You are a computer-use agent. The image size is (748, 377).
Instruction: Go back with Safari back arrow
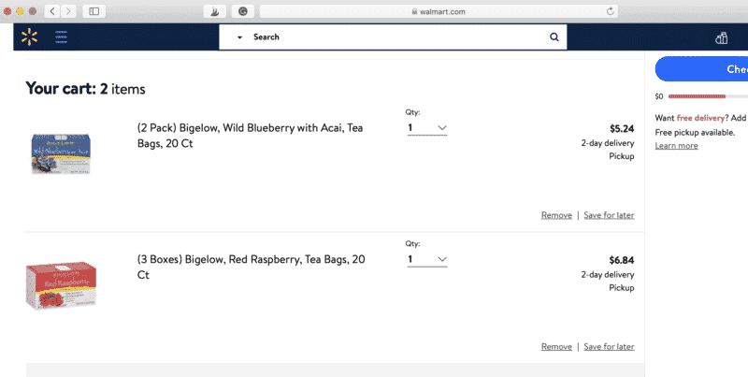tap(52, 11)
